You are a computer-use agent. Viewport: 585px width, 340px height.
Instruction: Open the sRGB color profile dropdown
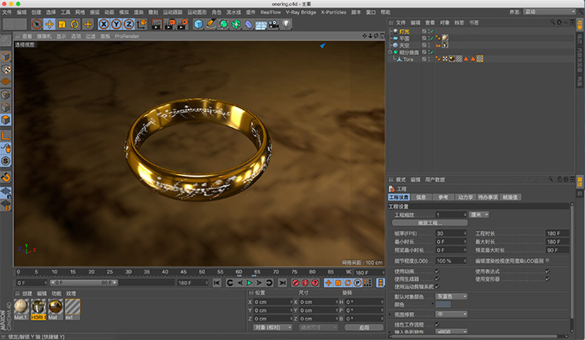[x=451, y=332]
